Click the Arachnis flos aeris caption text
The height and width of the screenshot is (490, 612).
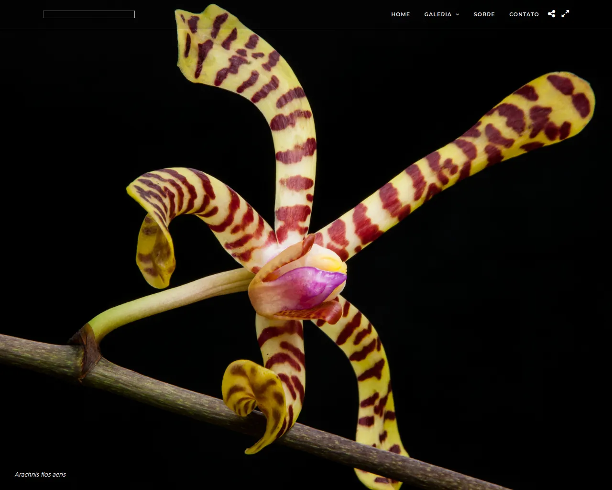[x=40, y=474]
